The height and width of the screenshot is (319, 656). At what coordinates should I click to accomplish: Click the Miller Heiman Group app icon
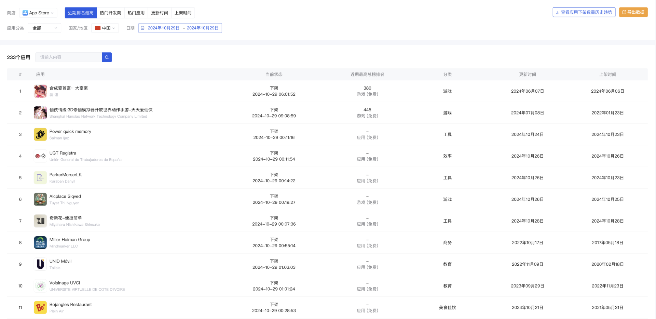(x=40, y=242)
